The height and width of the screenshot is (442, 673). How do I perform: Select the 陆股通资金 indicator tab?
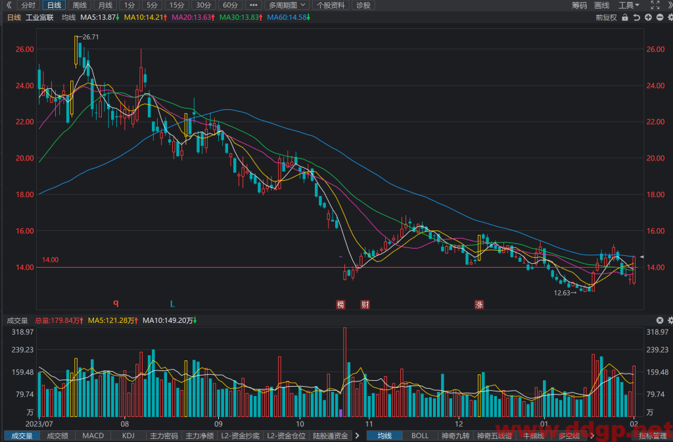[x=331, y=435]
